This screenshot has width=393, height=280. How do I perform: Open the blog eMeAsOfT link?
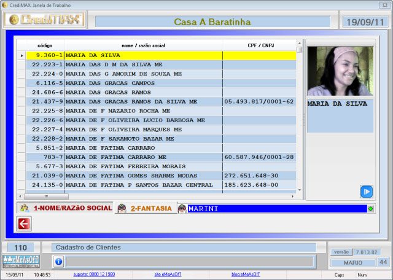pyautogui.click(x=246, y=274)
